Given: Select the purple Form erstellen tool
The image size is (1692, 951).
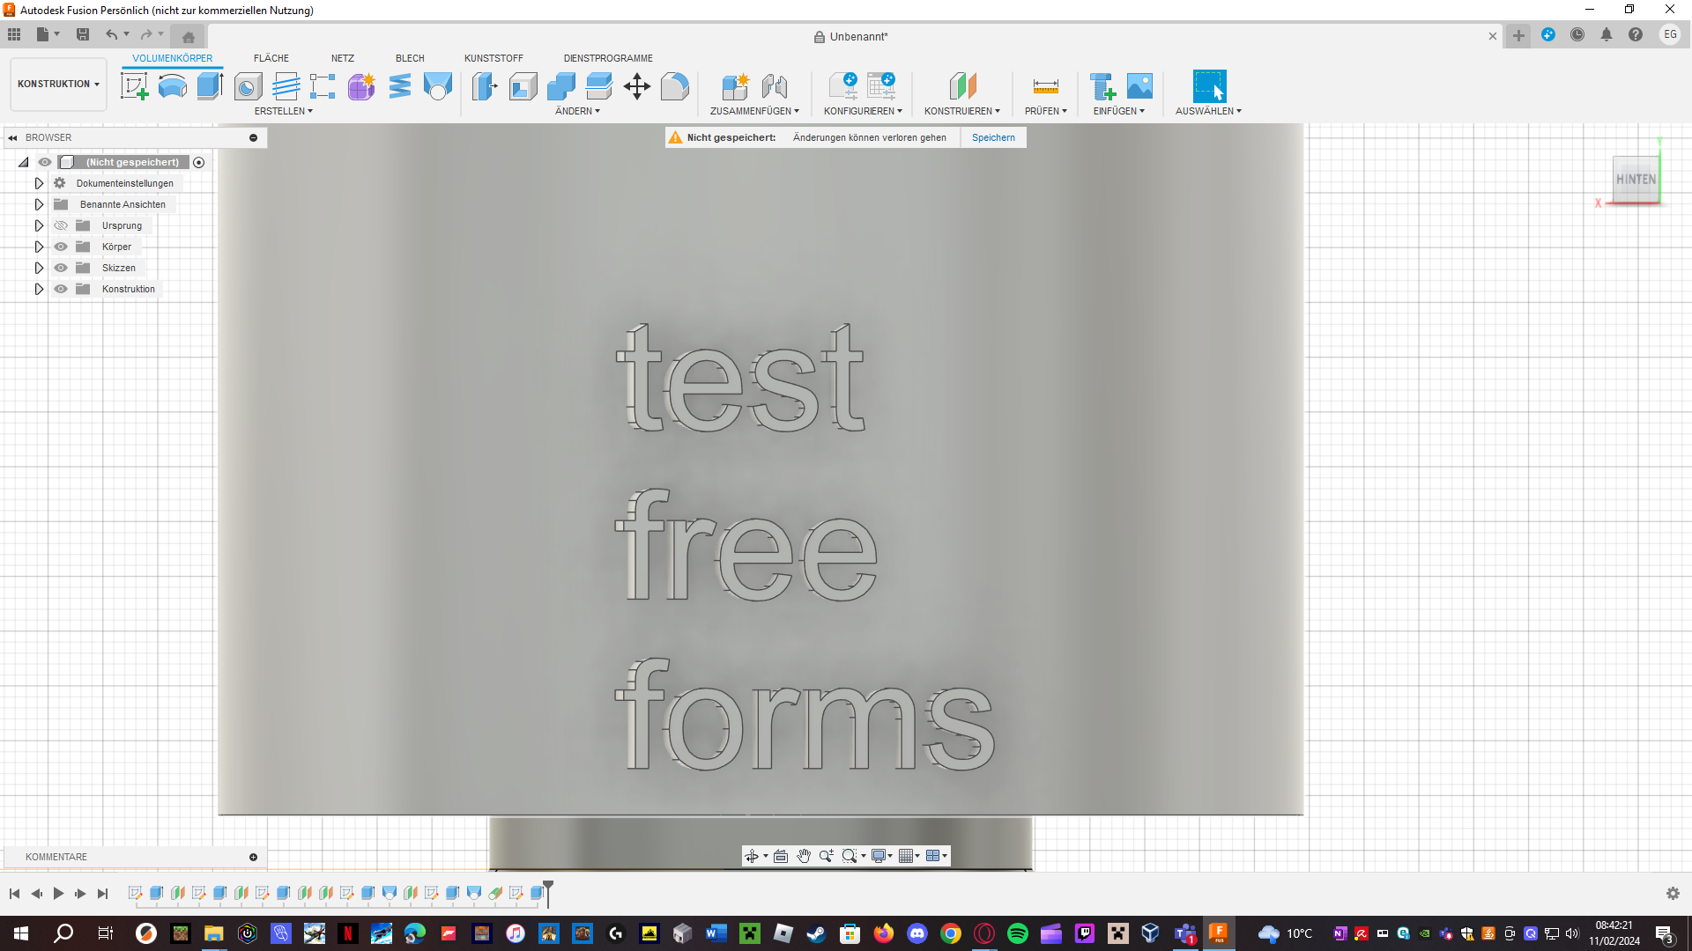Looking at the screenshot, I should point(361,85).
